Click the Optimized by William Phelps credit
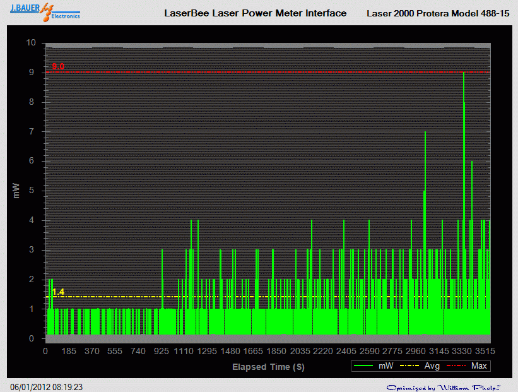 [445, 385]
